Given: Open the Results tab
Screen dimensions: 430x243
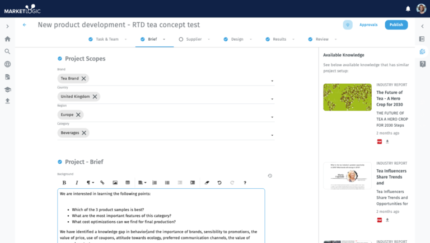Looking at the screenshot, I should click(279, 39).
